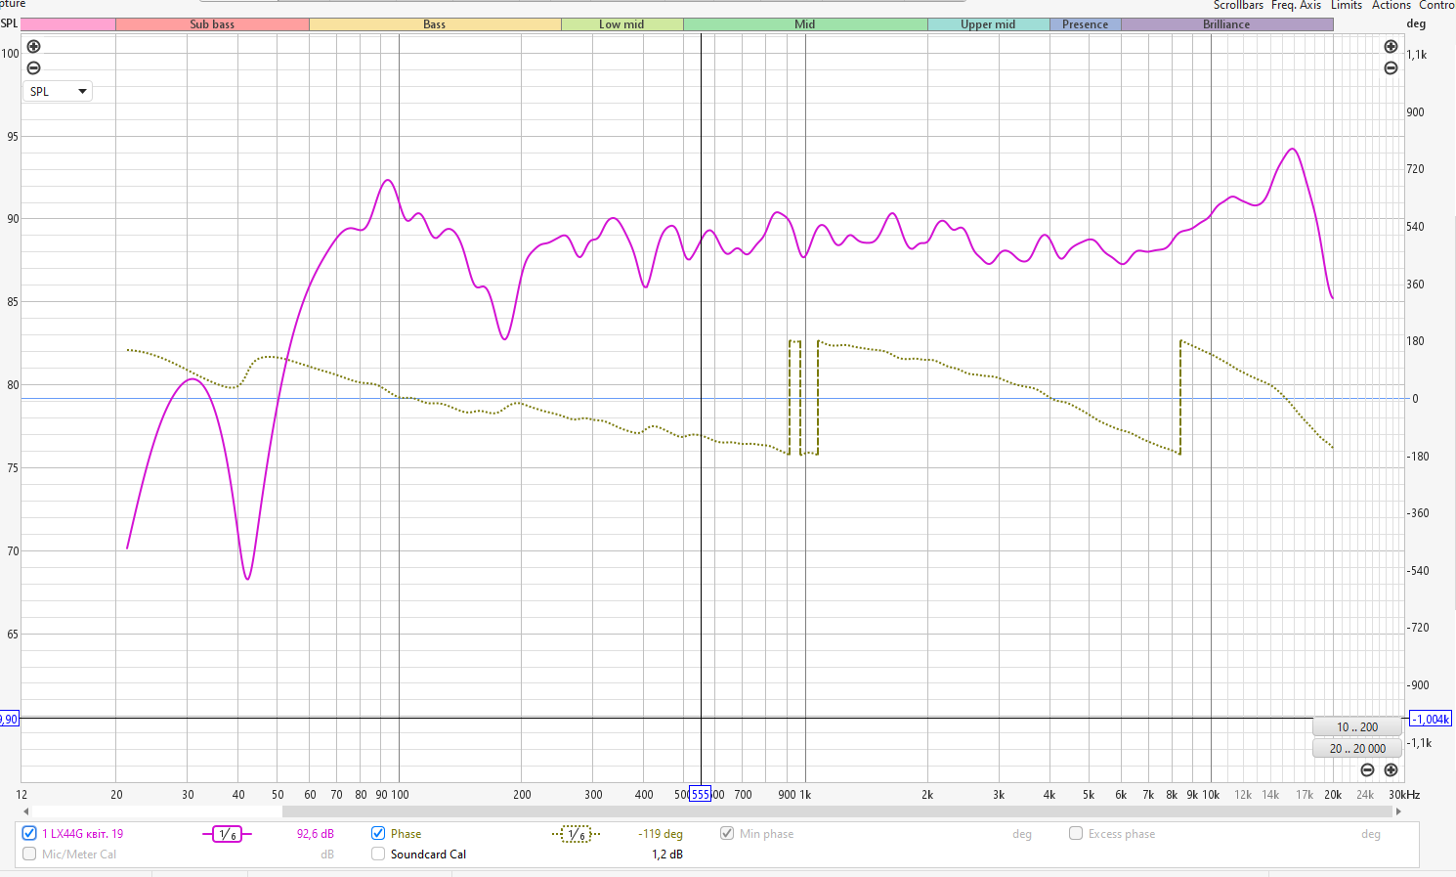
Task: Click the 1,2 dB readout value
Action: click(667, 855)
